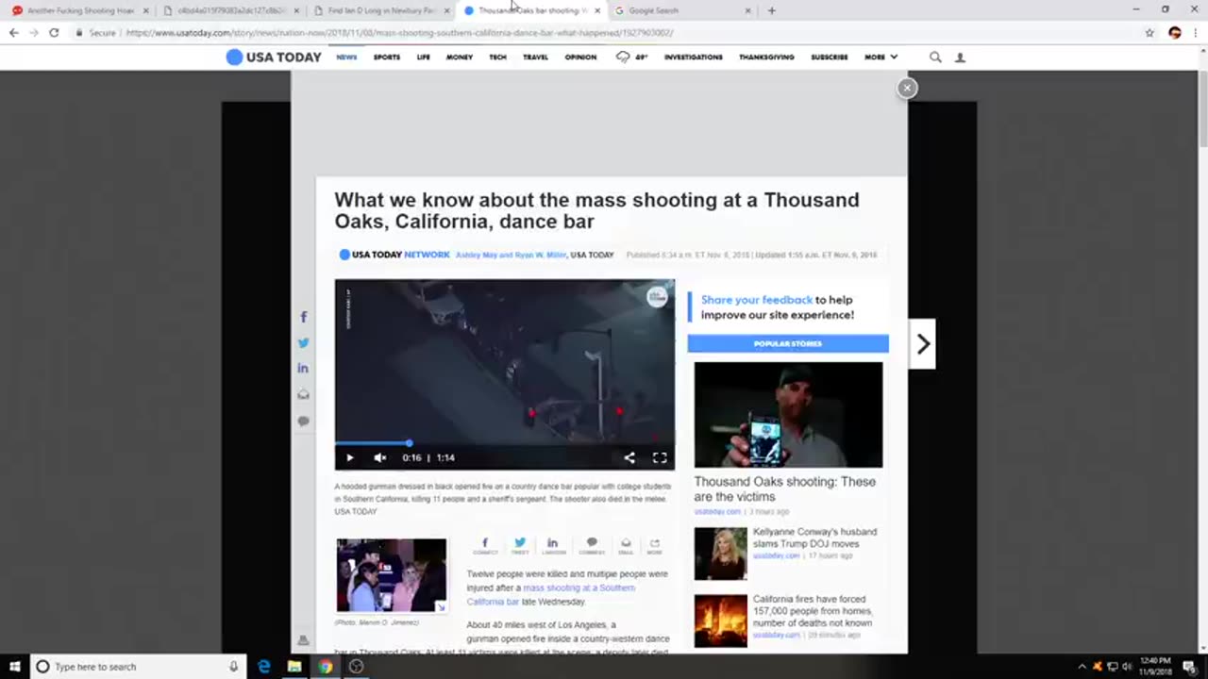Click Facebook connect icon below video

(x=485, y=546)
